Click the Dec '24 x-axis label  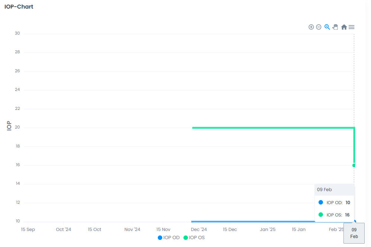[x=199, y=229]
